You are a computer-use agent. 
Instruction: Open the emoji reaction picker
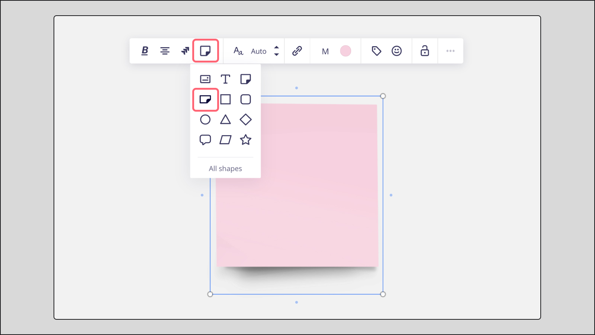pyautogui.click(x=397, y=51)
